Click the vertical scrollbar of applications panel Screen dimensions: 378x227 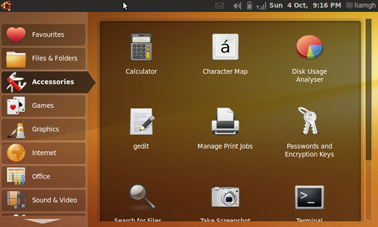[x=369, y=90]
